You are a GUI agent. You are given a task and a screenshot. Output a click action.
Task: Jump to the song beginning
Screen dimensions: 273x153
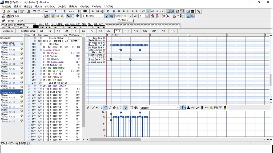pyautogui.click(x=114, y=11)
